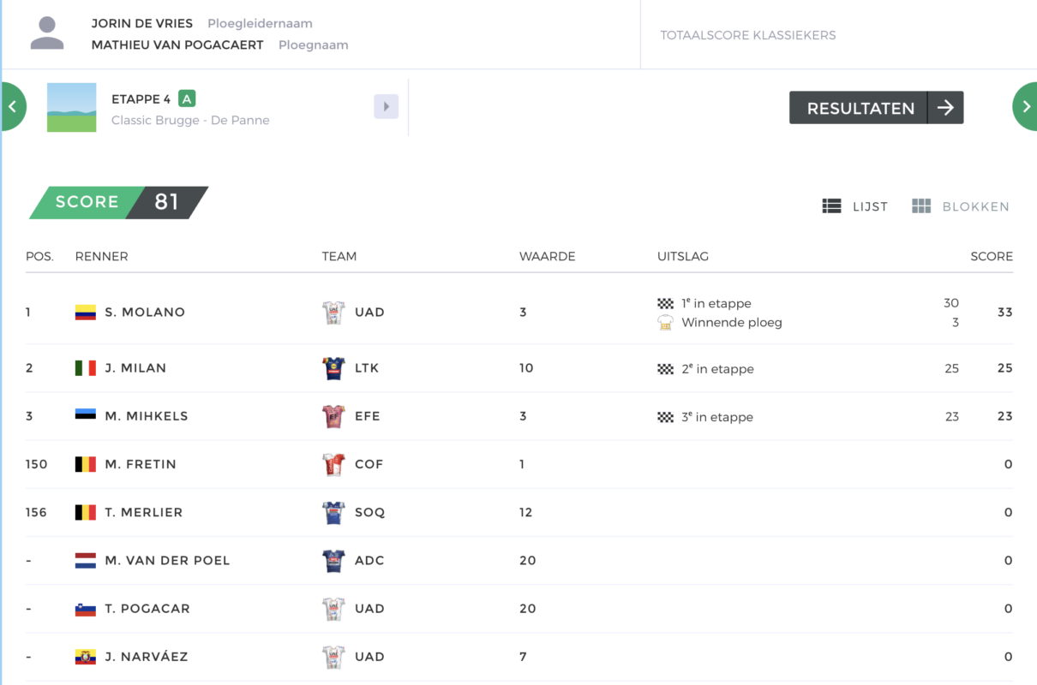Click the Team column header
Viewport: 1037px width, 685px height.
[339, 256]
